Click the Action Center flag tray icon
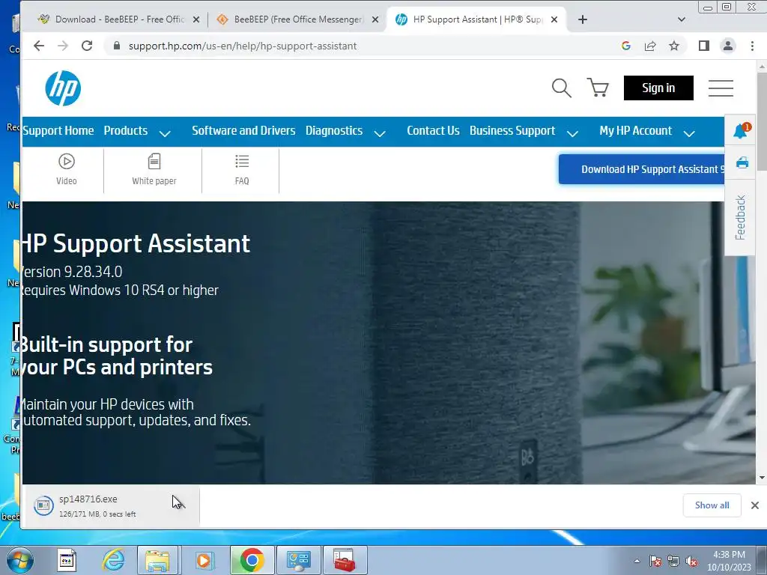Image resolution: width=767 pixels, height=575 pixels. [x=655, y=562]
